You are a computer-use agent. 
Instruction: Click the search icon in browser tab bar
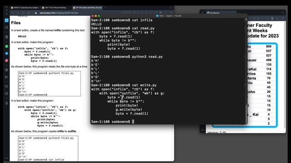click(171, 8)
